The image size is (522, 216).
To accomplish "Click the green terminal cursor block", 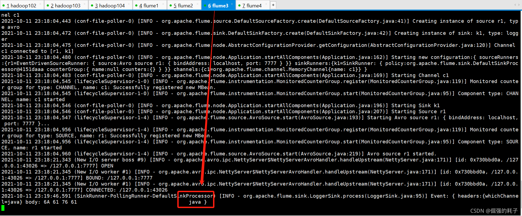I will [3, 208].
